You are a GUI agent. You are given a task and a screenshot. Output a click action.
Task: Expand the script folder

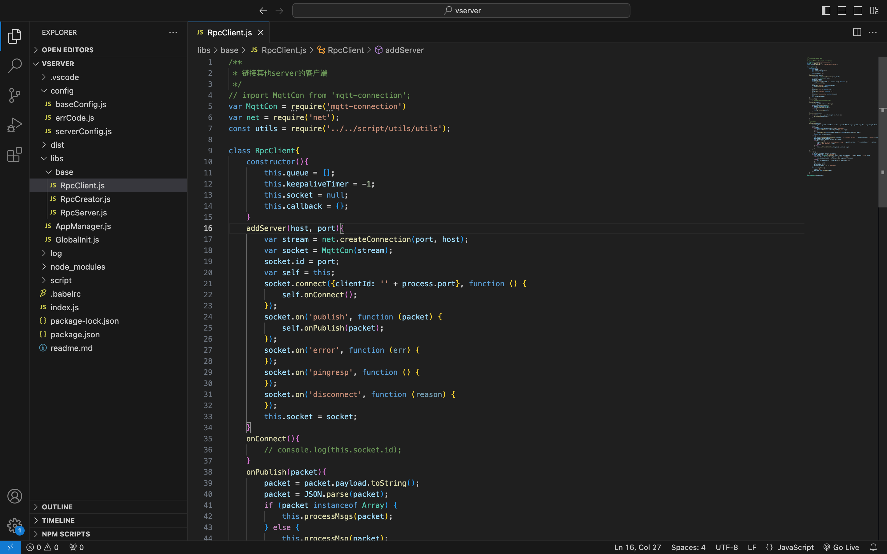(x=108, y=280)
